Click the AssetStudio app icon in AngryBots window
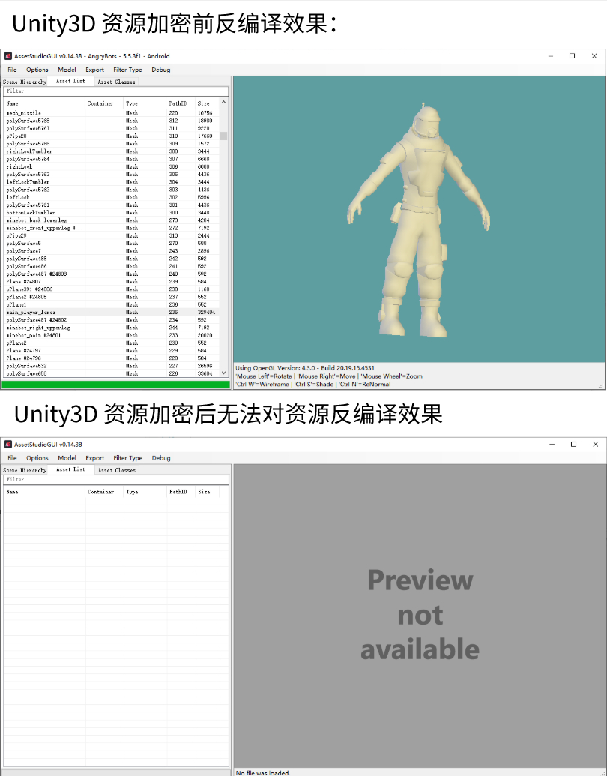The height and width of the screenshot is (776, 607). (x=8, y=56)
